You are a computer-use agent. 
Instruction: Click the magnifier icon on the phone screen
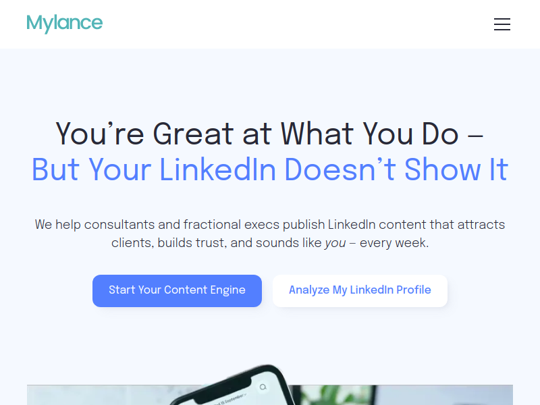[263, 387]
